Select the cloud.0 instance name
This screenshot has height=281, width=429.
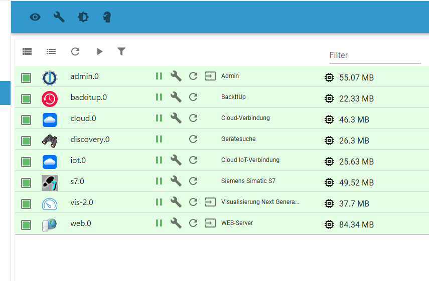[83, 118]
